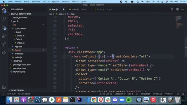Click the App symbol breadcrumb

click(72, 14)
